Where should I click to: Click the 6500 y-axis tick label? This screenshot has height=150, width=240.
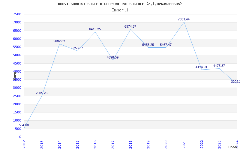click(17, 31)
